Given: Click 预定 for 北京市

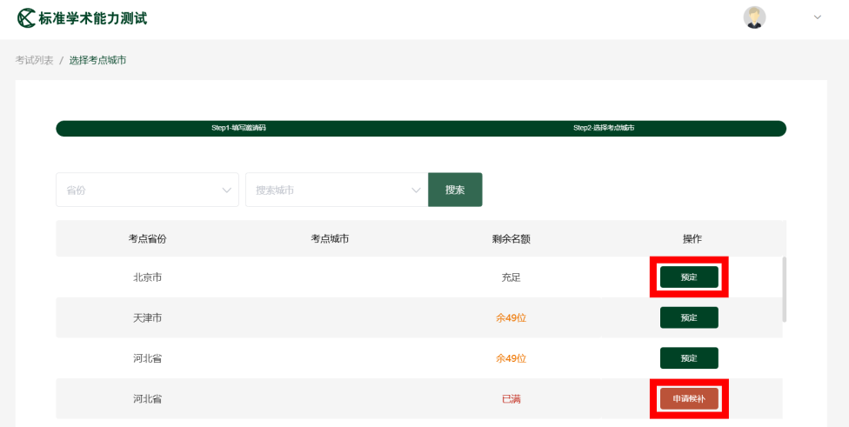Looking at the screenshot, I should (689, 277).
